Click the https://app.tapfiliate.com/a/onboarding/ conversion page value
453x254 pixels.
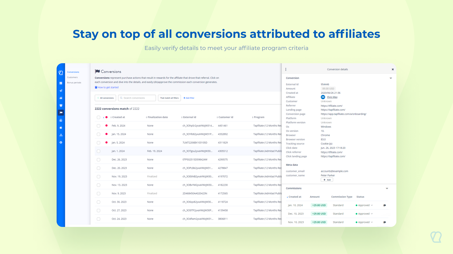pos(343,114)
